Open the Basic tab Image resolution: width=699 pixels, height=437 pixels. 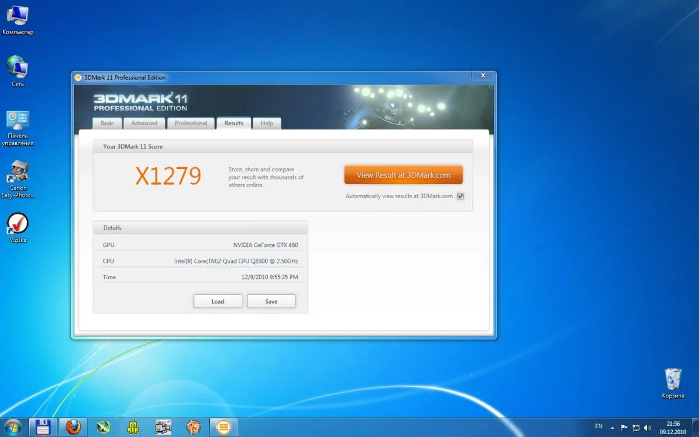click(107, 124)
